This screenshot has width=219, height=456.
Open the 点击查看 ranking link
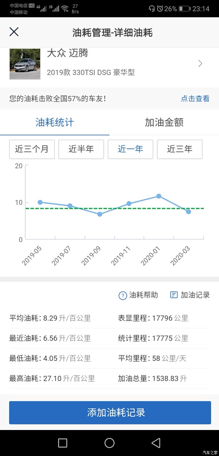click(x=195, y=98)
